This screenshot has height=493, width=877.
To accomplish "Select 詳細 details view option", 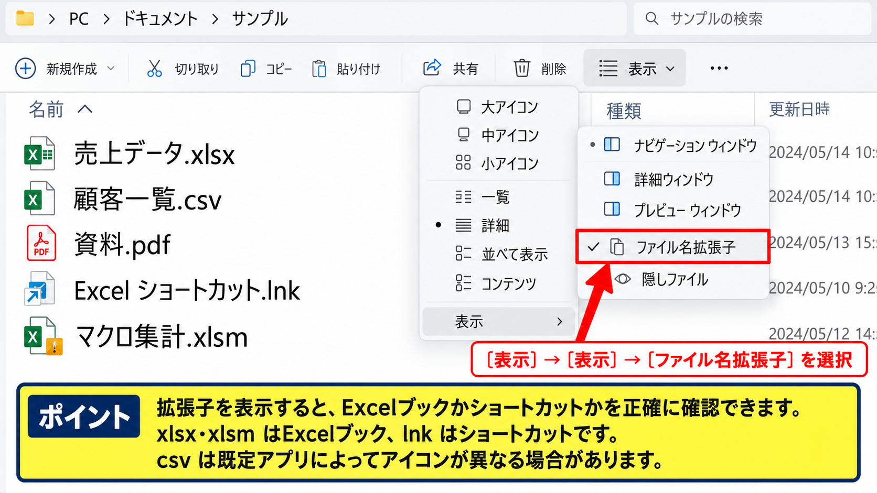I will (x=499, y=225).
